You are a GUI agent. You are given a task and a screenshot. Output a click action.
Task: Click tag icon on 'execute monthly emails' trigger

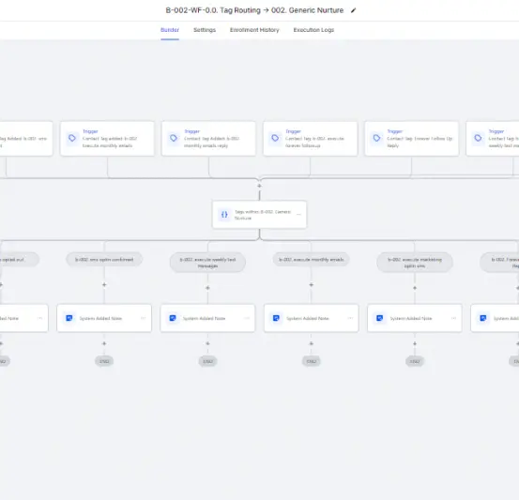click(x=72, y=138)
